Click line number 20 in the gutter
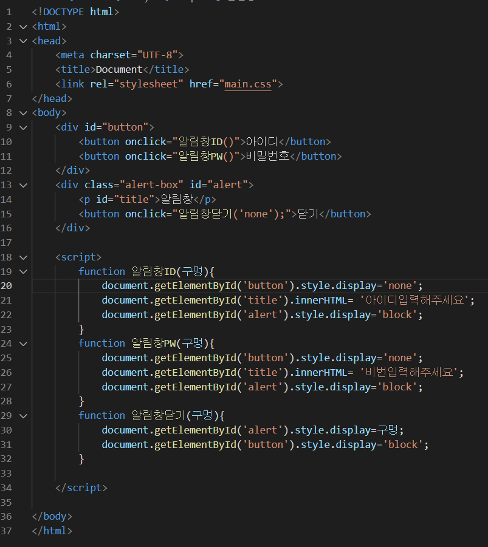488x547 pixels. (x=6, y=286)
